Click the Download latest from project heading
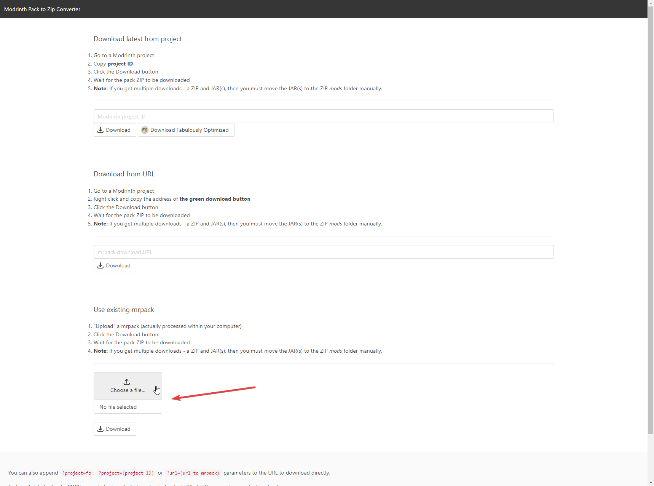654x486 pixels. (137, 39)
